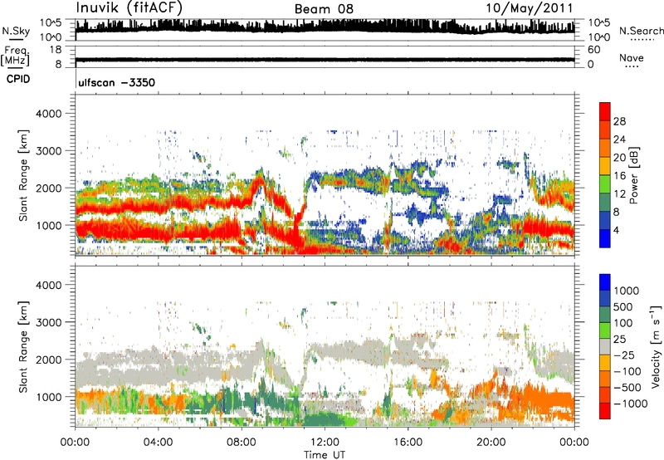Click the 'Power [dB]' colorbar label
664x460 pixels.
pyautogui.click(x=634, y=175)
